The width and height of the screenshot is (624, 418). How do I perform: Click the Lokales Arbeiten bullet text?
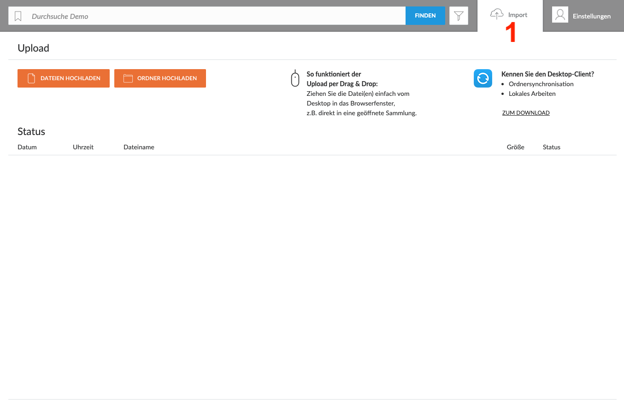(532, 94)
